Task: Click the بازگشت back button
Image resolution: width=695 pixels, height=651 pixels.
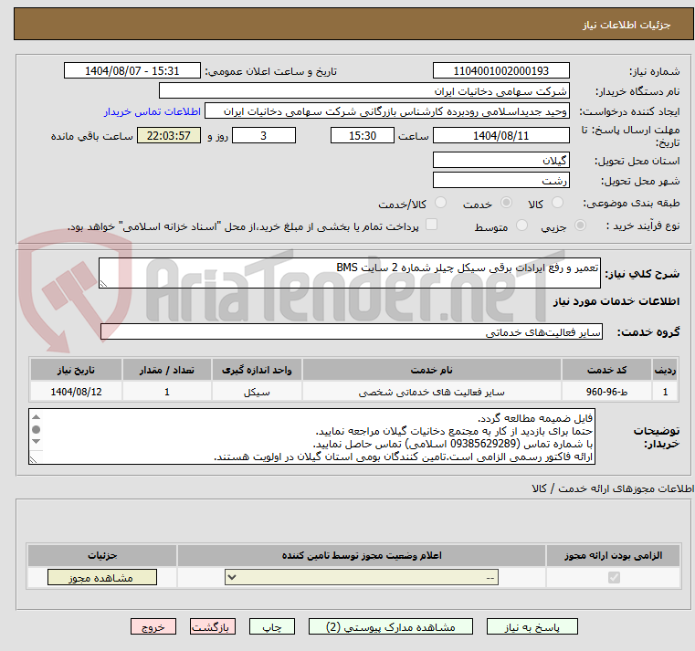Action: [213, 626]
